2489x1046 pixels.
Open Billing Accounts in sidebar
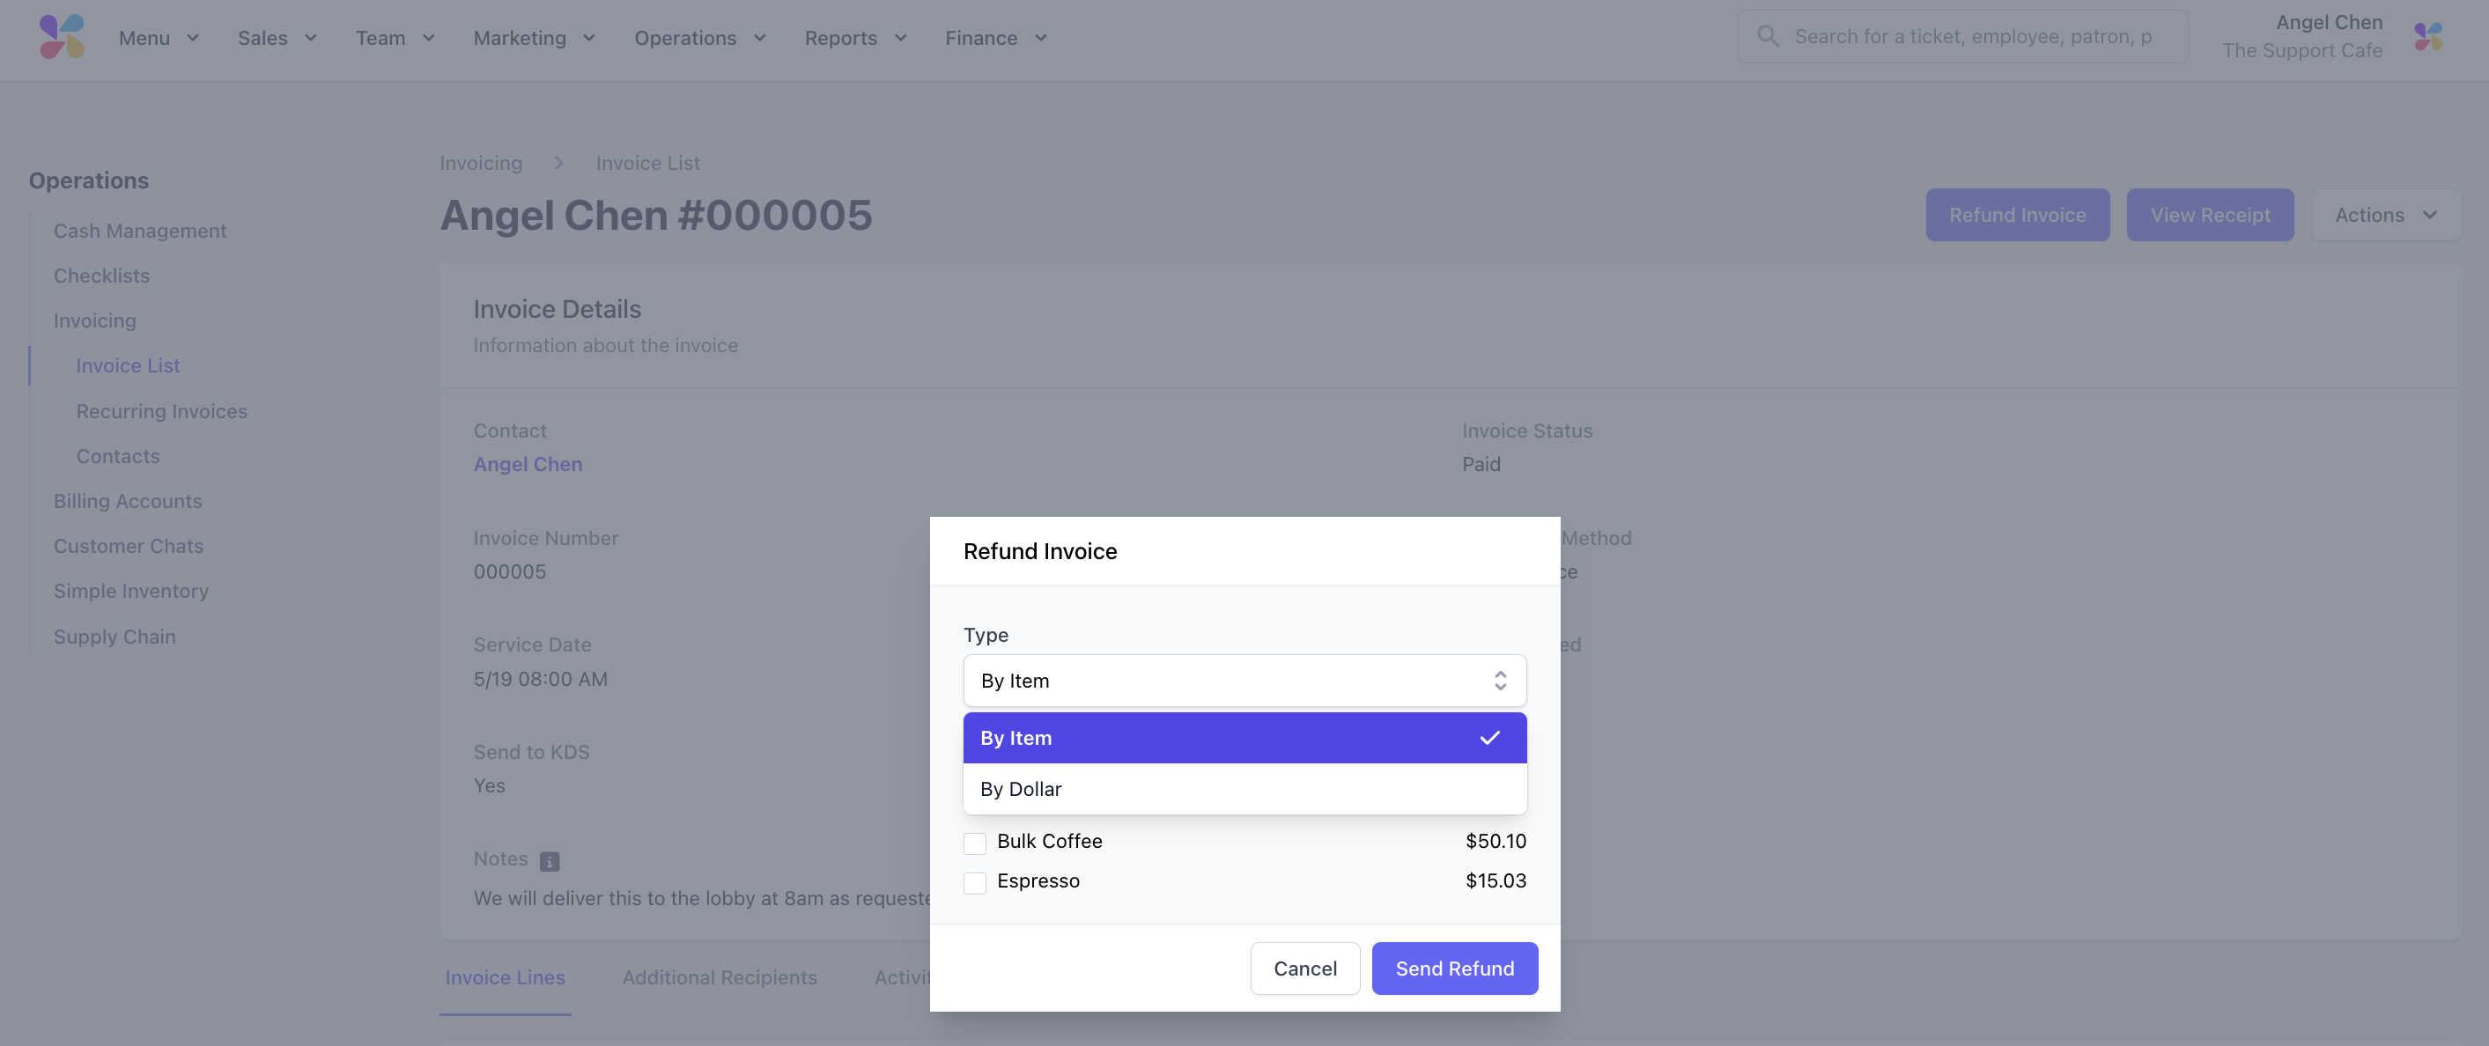click(x=128, y=501)
